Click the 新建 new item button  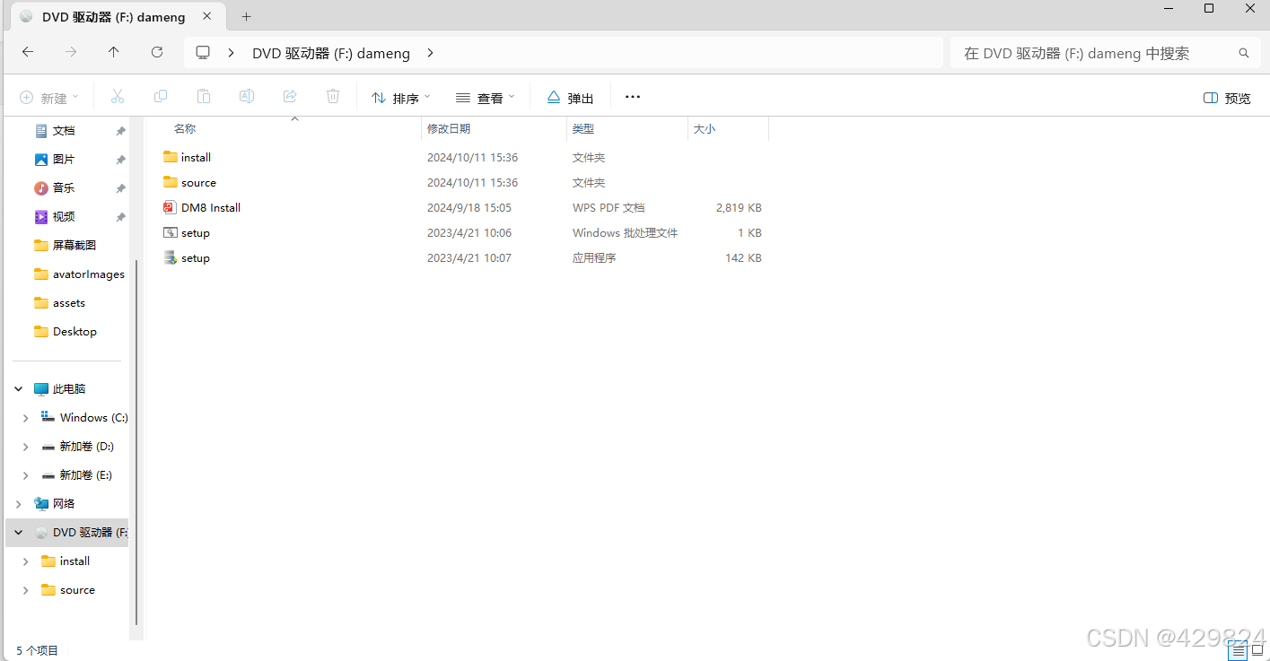[x=48, y=96]
